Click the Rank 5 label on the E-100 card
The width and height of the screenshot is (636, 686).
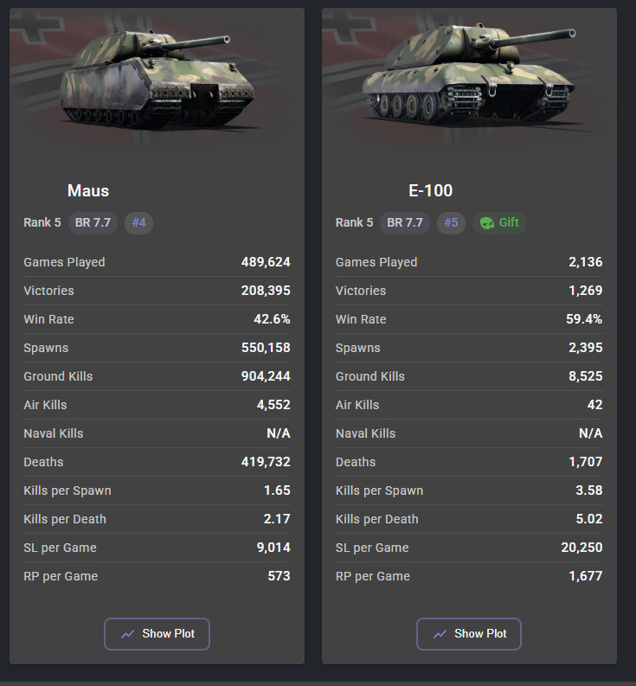click(355, 222)
